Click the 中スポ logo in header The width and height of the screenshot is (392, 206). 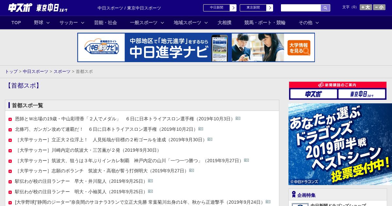(x=20, y=8)
